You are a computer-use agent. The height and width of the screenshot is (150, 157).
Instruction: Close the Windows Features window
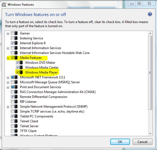pyautogui.click(x=149, y=4)
